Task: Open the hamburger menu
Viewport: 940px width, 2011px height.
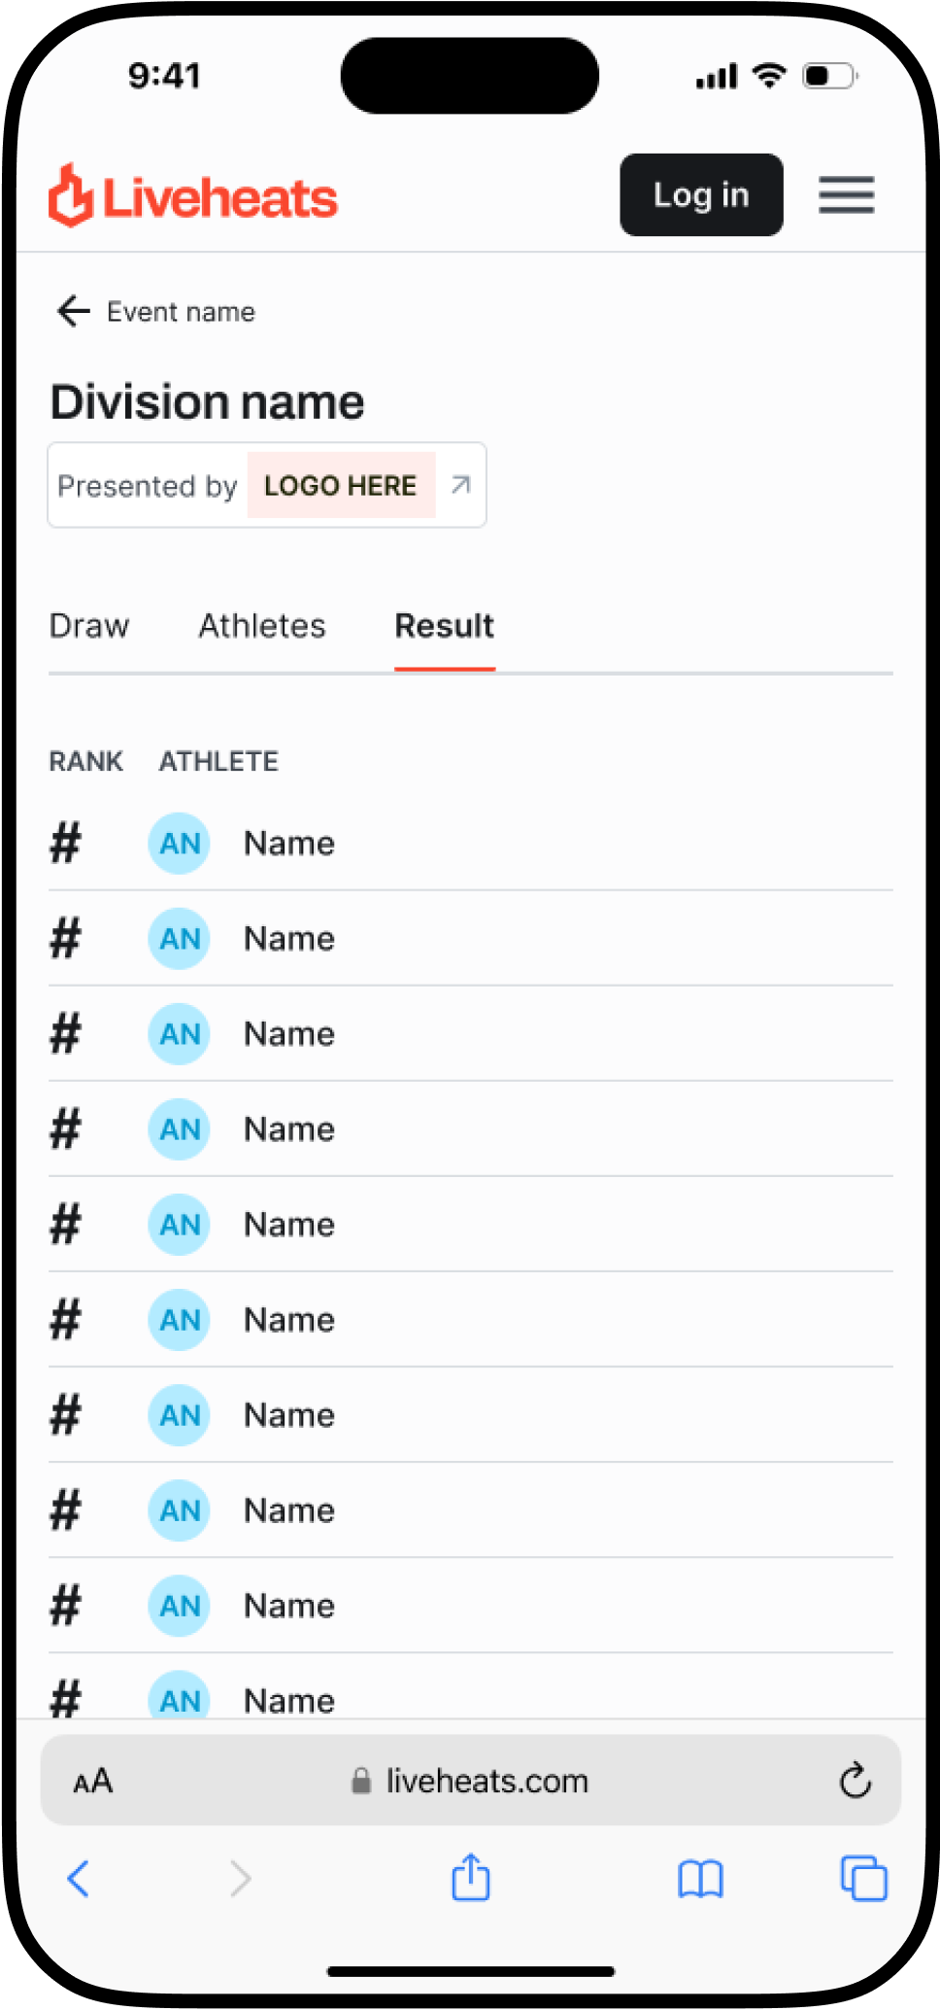Action: [846, 194]
